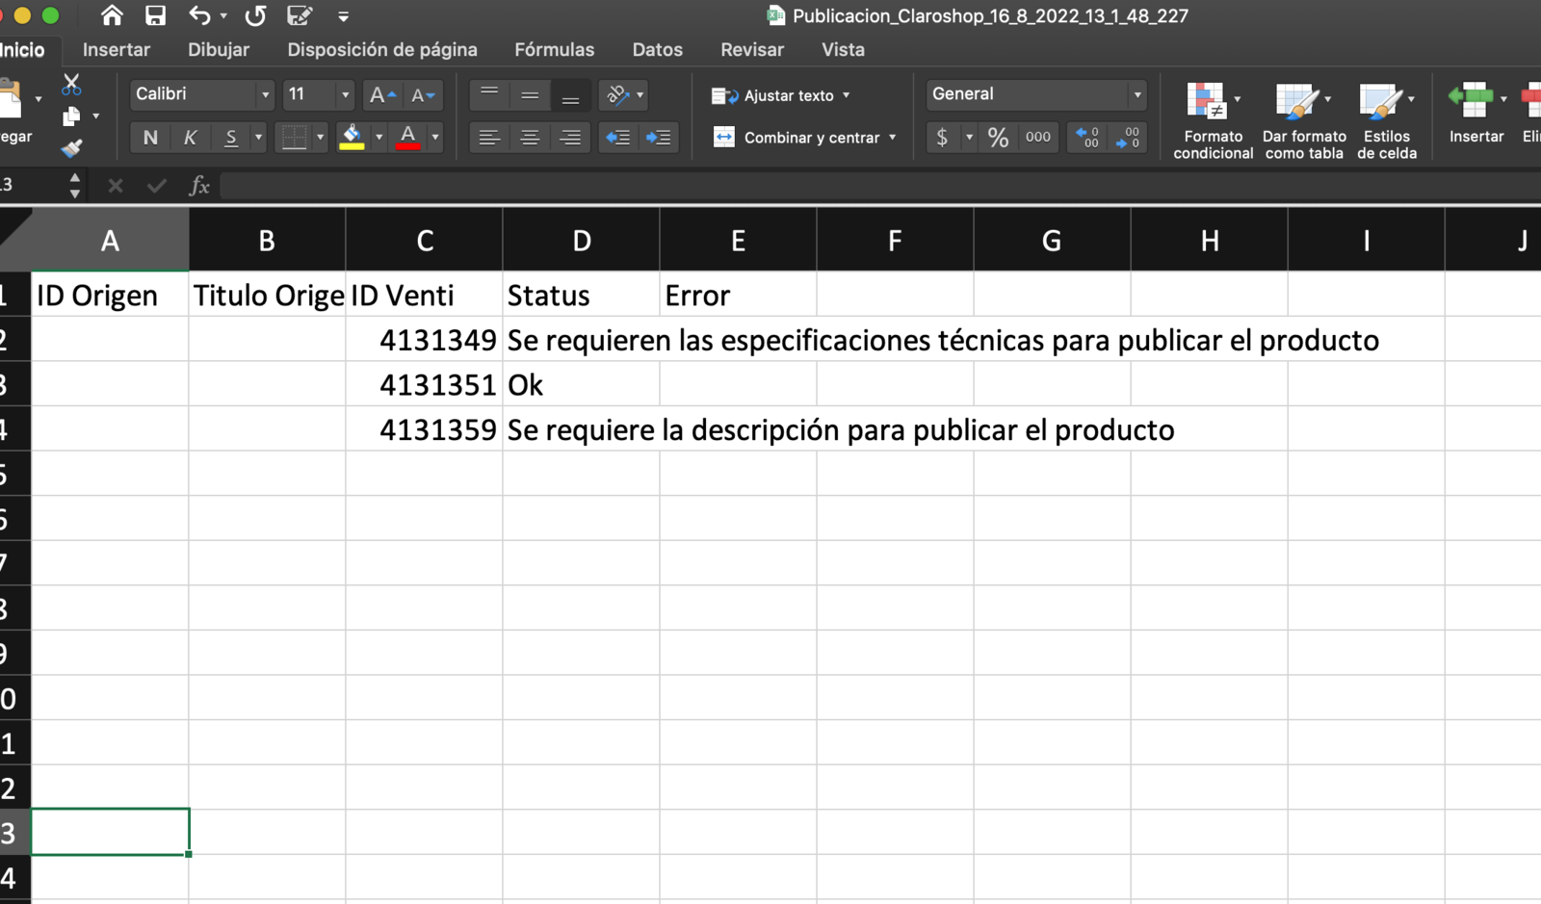
Task: Open the Insertar ribbon tab
Action: [117, 50]
